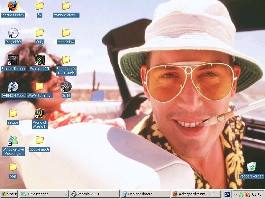Launch the Frozen Throne shortcut

coord(13,63)
